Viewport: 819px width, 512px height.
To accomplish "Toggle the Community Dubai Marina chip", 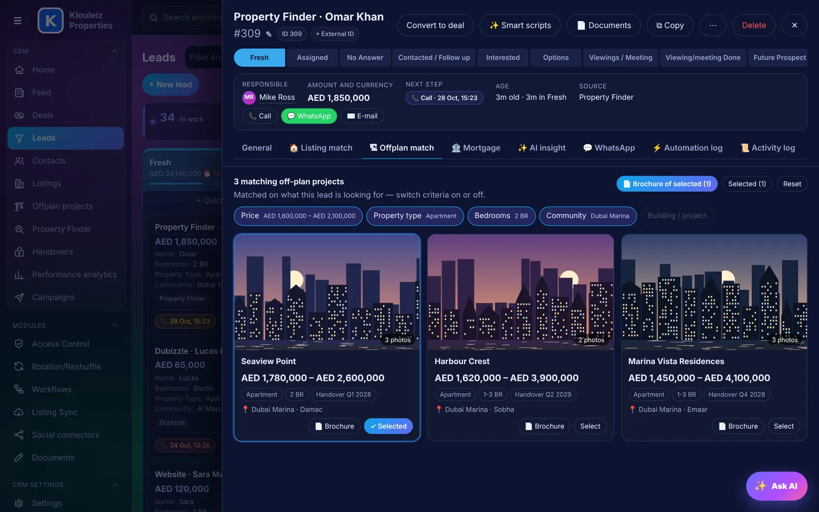I will [x=588, y=216].
